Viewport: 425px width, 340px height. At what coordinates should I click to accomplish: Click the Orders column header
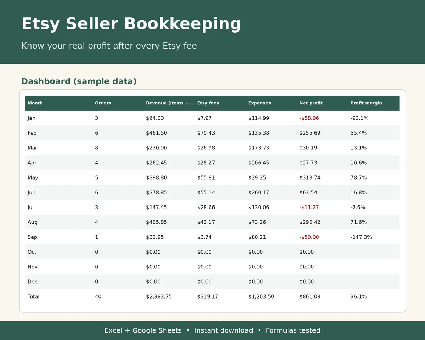coord(103,103)
